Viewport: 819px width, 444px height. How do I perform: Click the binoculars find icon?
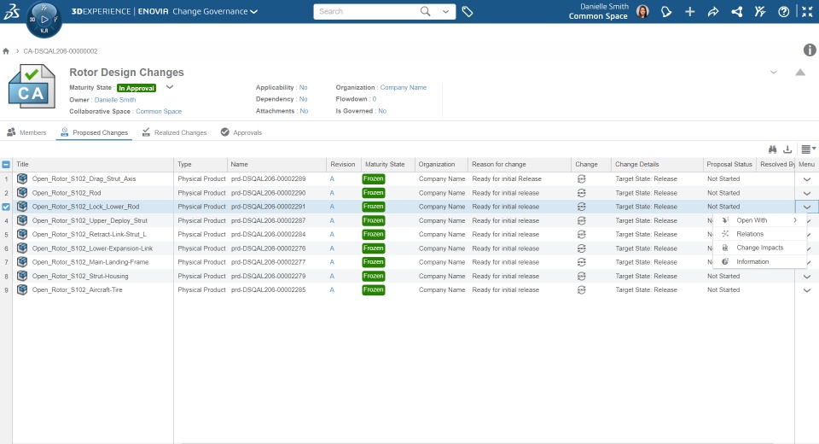point(773,149)
